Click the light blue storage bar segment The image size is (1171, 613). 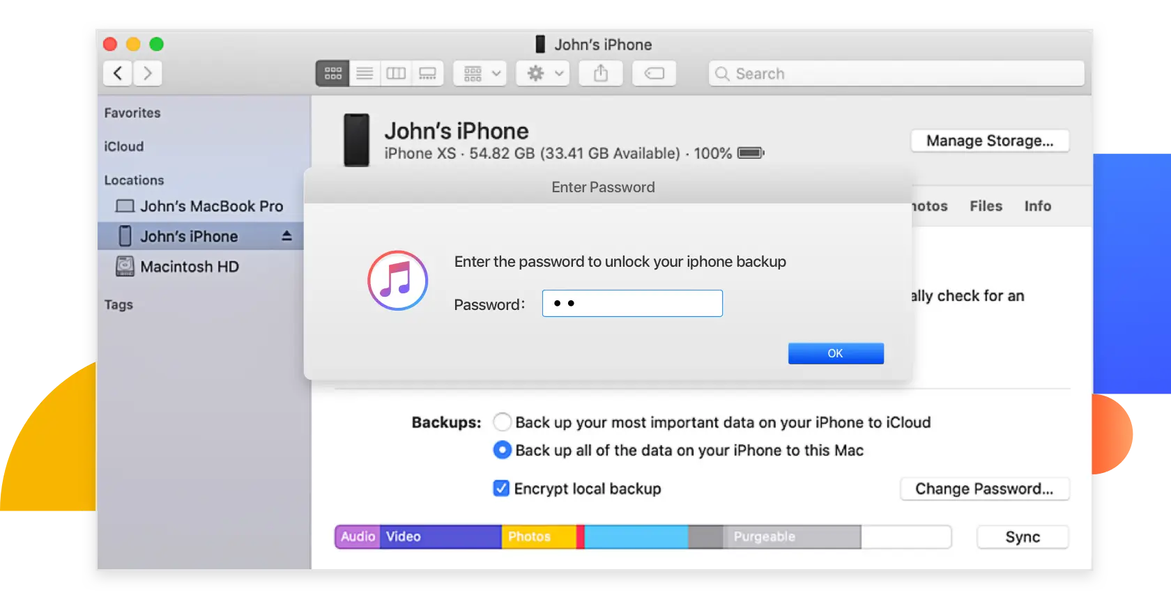coord(636,537)
